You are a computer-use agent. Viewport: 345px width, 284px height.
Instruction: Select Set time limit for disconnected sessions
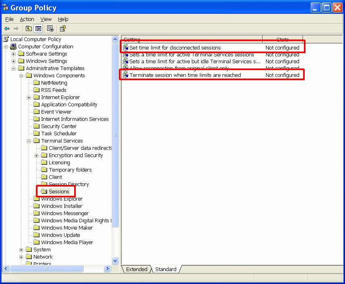pos(175,48)
